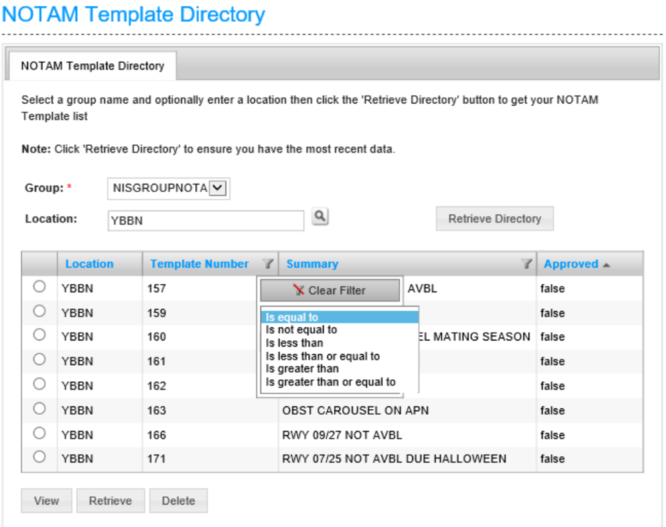Click the Approved column sort arrow
Viewport: 666px width, 527px height.
(607, 265)
